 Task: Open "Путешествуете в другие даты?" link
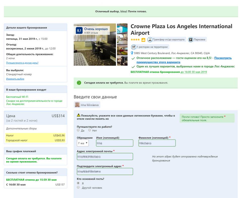22,63
